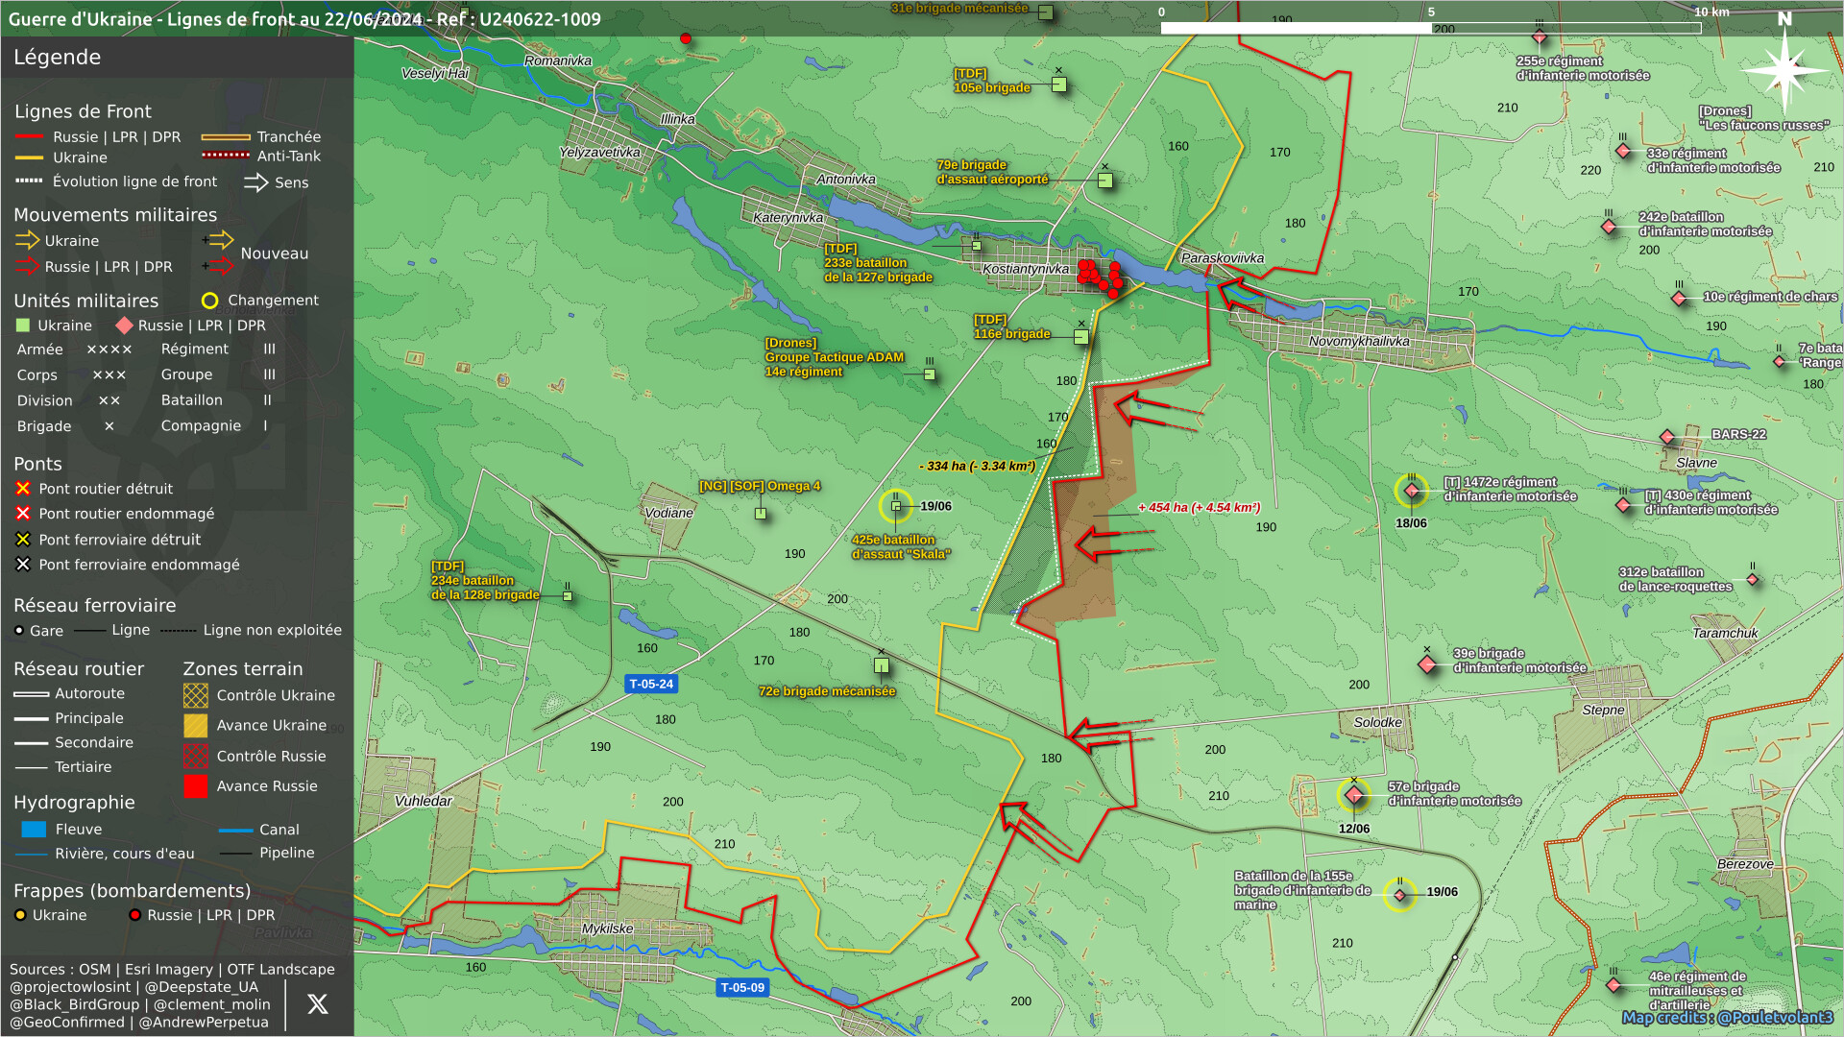Click the Pont routier détruit legend icon
Screen dimensions: 1844x1037
click(x=23, y=489)
